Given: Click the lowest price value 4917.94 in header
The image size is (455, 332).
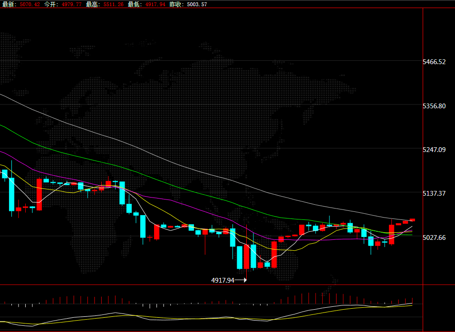Looking at the screenshot, I should [155, 4].
